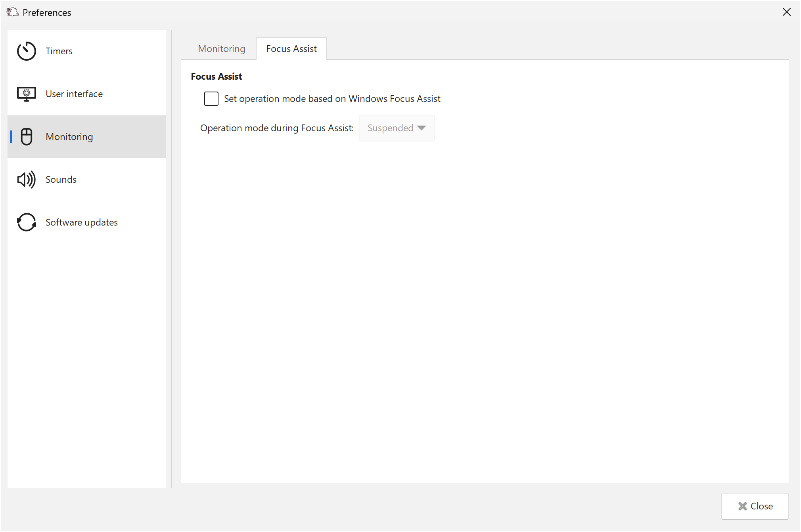Viewport: 801px width, 532px height.
Task: Click the Timers clock icon
Action: point(27,51)
